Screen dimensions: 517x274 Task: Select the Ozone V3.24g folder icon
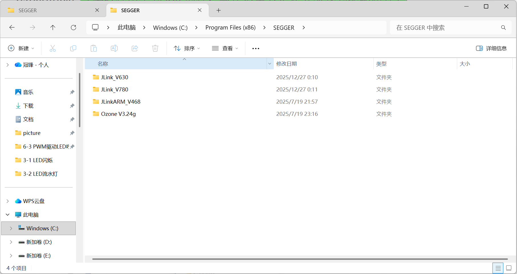click(96, 114)
